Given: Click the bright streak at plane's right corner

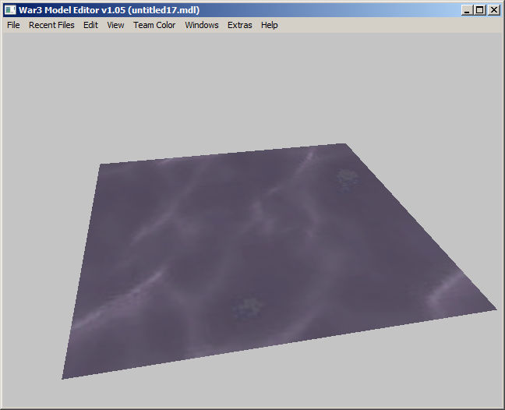Looking at the screenshot, I should click(446, 290).
